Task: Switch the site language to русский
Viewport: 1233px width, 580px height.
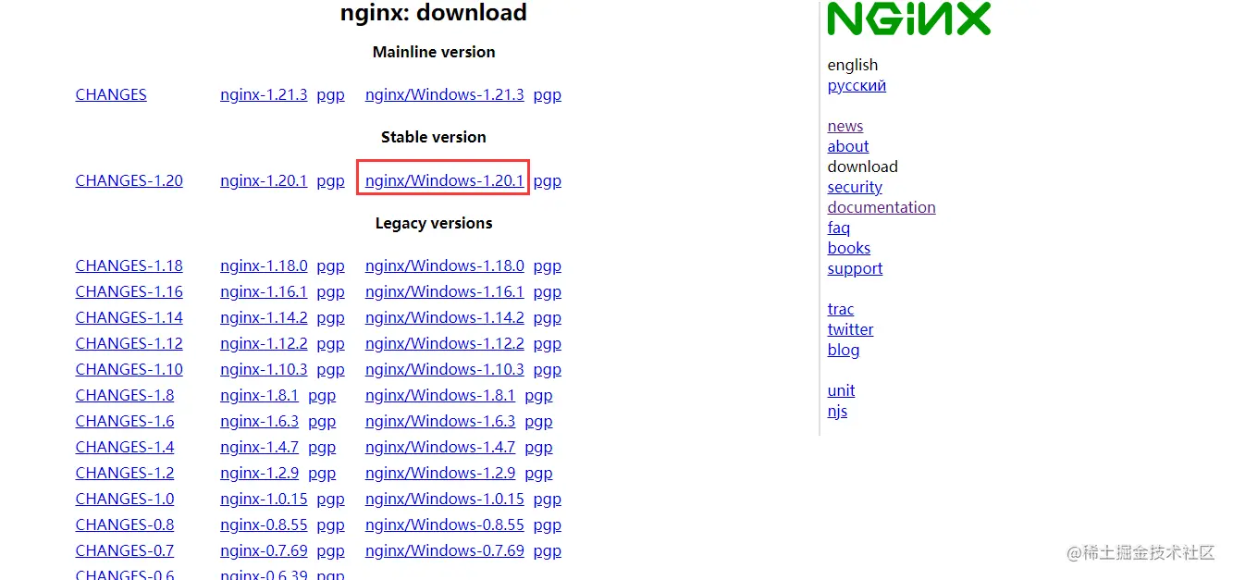Action: click(x=856, y=85)
